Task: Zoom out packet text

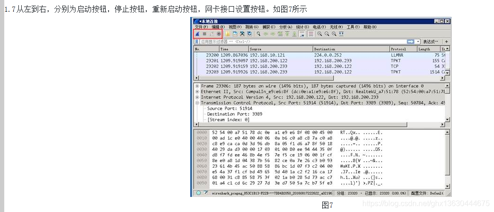Action: 327,33
